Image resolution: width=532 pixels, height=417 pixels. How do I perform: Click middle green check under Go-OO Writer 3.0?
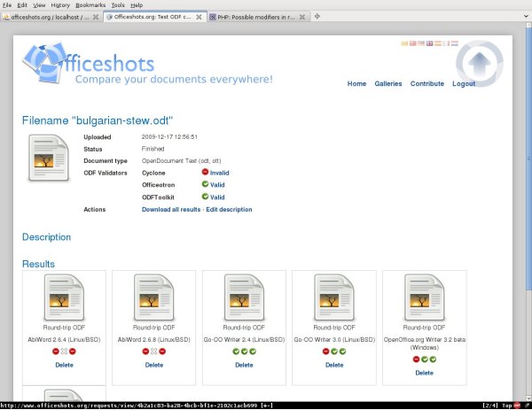click(x=334, y=351)
